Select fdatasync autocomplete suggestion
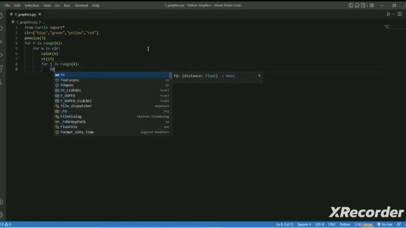 (x=112, y=80)
